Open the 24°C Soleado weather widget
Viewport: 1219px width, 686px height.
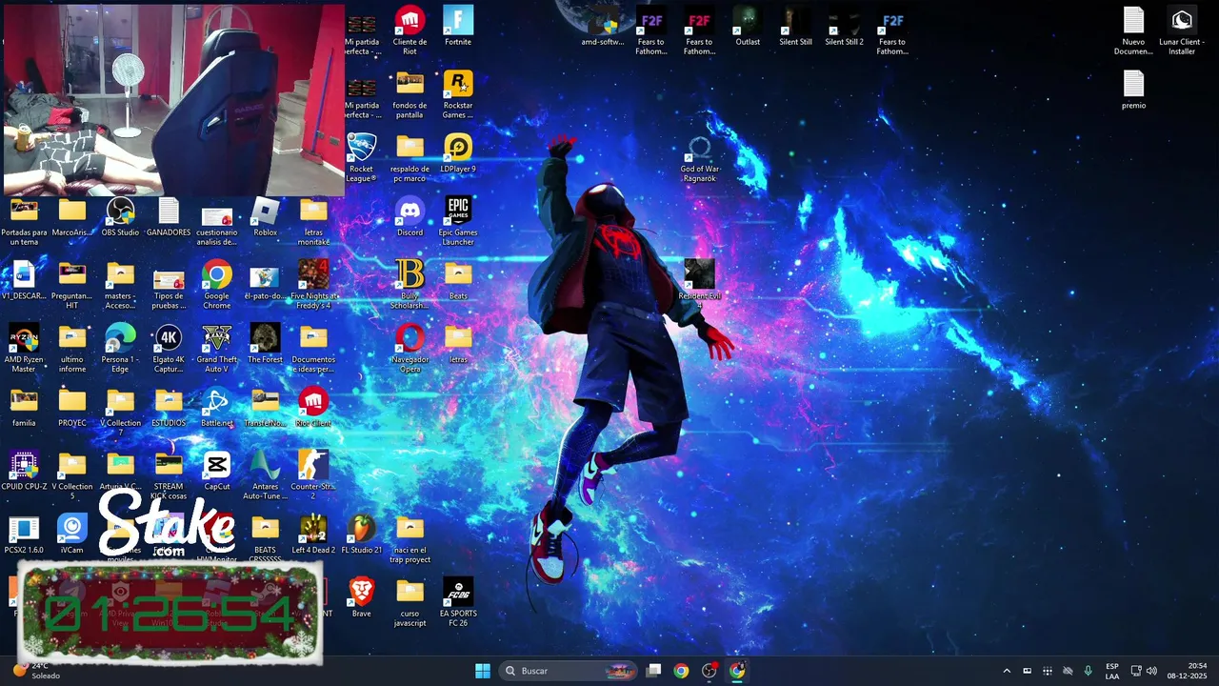(36, 671)
